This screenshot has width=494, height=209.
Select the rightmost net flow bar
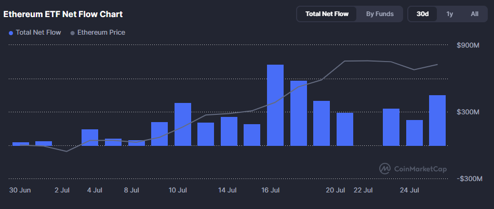click(437, 120)
